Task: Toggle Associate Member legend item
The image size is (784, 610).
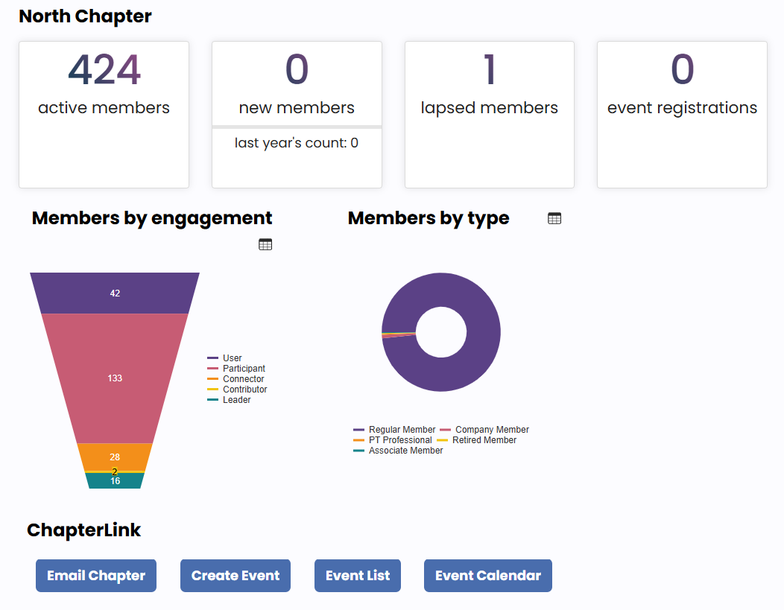Action: point(405,451)
